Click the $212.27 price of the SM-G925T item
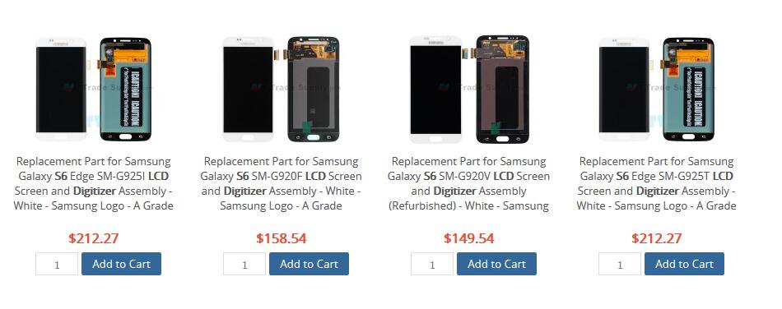Image resolution: width=782 pixels, height=309 pixels. 656,238
